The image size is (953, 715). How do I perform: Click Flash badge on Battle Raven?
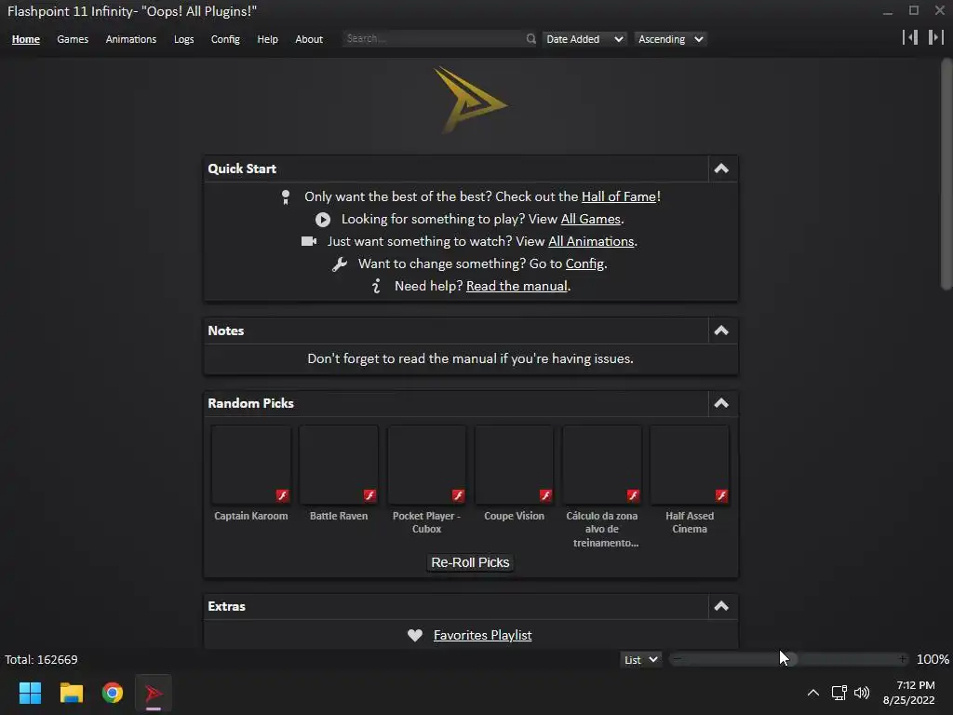369,495
